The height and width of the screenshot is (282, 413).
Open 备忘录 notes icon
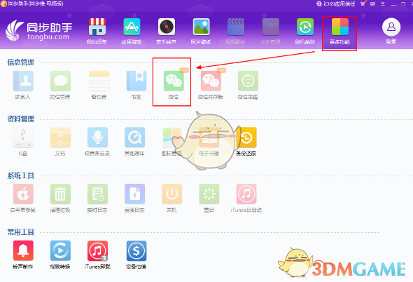tap(99, 81)
